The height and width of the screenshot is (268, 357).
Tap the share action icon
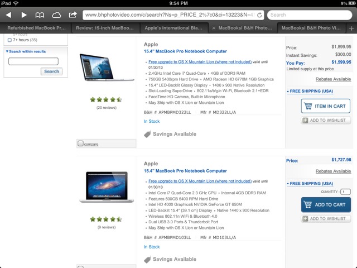click(x=73, y=15)
